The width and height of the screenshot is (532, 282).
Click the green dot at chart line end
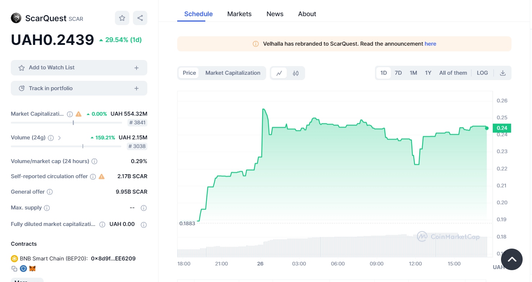click(x=487, y=128)
